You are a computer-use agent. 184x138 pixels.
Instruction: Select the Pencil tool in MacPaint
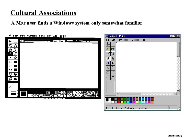click(x=15, y=54)
